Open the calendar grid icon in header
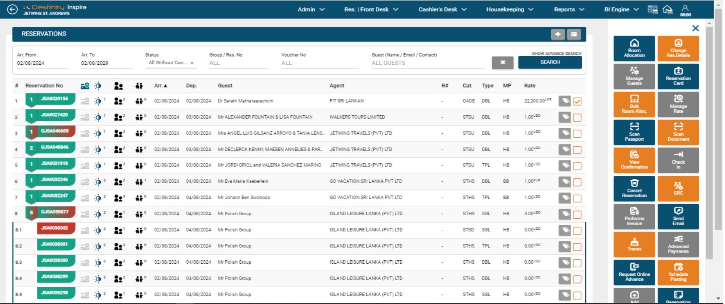The height and width of the screenshot is (304, 725). [x=652, y=9]
